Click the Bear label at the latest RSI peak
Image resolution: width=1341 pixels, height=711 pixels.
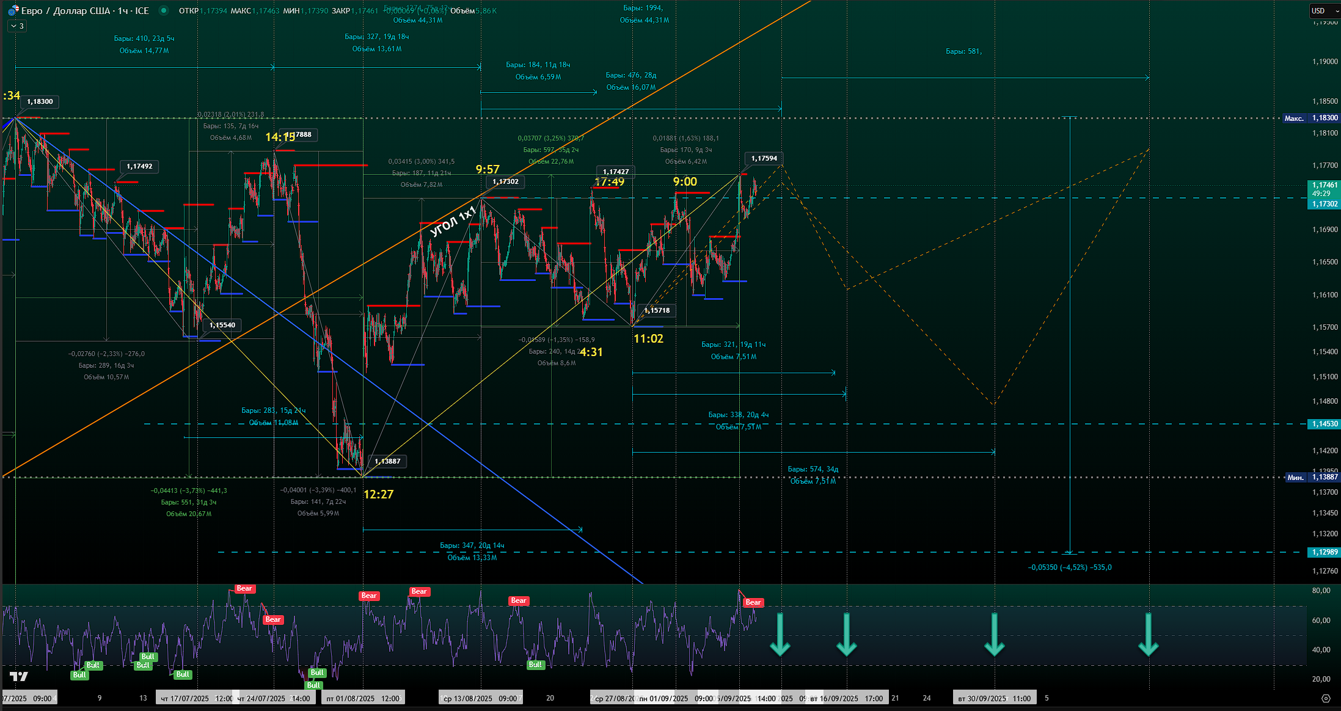click(753, 602)
